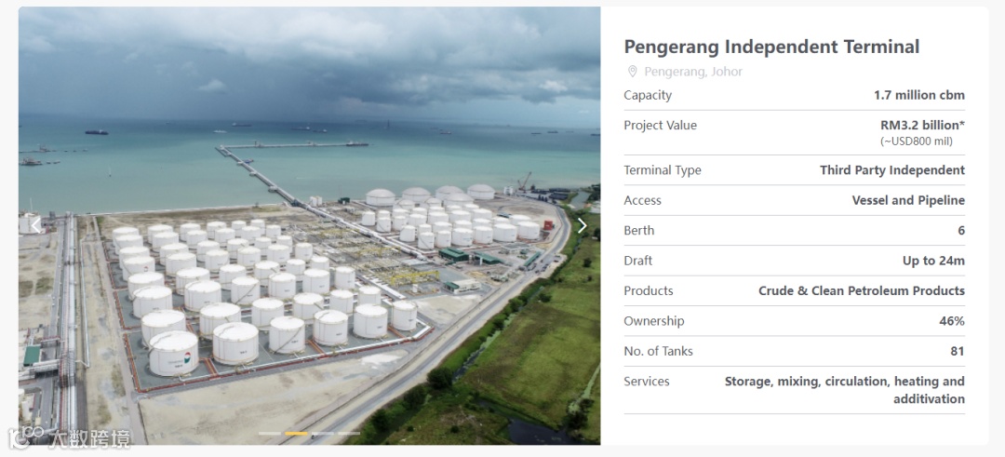
Task: Click the Pengerang, Johor location text
Action: [x=693, y=72]
